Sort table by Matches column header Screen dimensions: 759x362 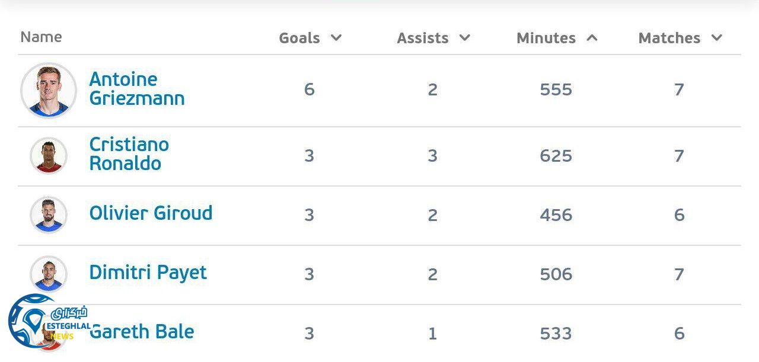pyautogui.click(x=669, y=38)
